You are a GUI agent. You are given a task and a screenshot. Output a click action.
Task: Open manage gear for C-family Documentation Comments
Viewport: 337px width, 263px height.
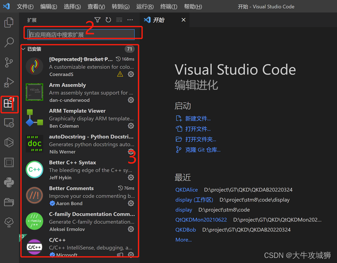coord(131,229)
